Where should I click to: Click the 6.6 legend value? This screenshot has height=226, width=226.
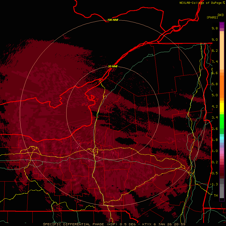tap(215, 73)
